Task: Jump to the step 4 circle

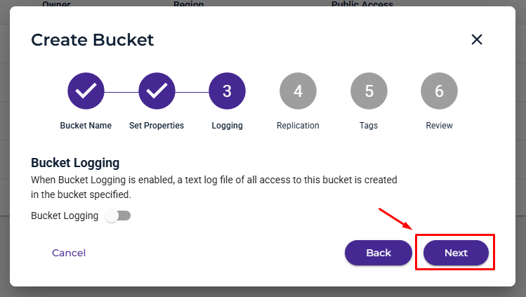Action: (x=298, y=91)
